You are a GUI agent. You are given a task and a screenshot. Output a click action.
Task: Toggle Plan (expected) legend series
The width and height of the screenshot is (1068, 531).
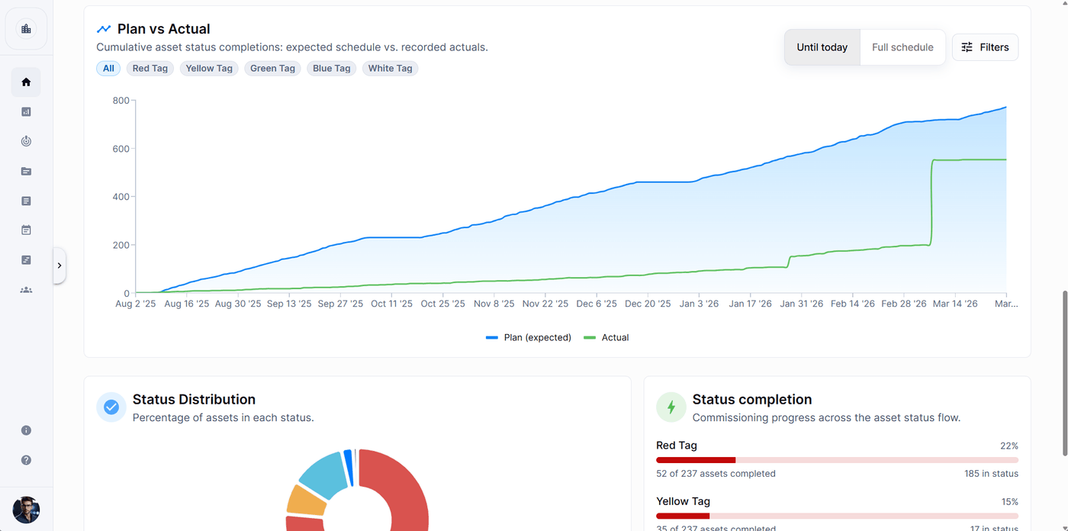coord(529,337)
